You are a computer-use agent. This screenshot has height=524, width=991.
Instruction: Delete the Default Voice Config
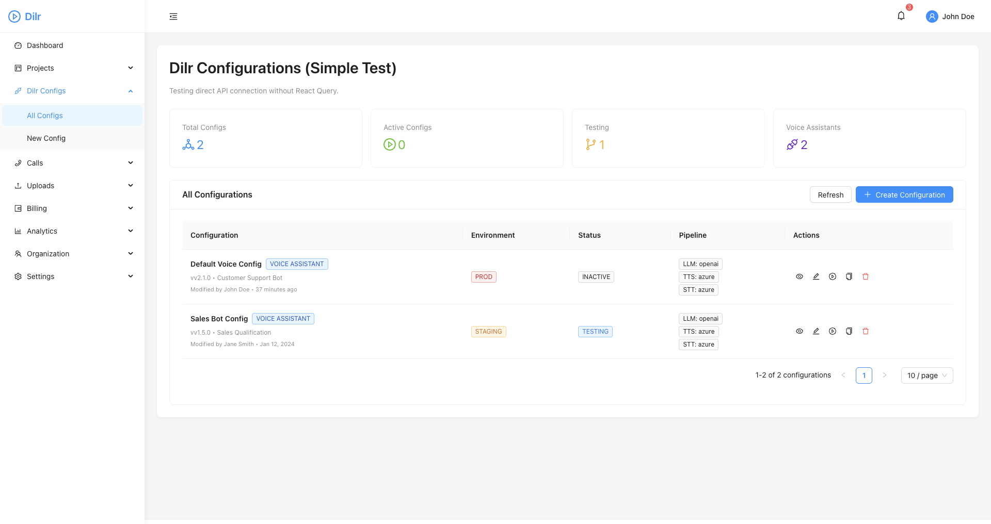click(x=866, y=277)
